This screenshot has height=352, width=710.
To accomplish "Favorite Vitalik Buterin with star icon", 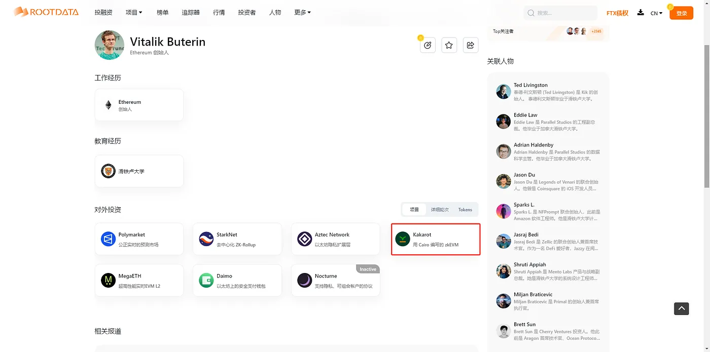I will [x=449, y=45].
